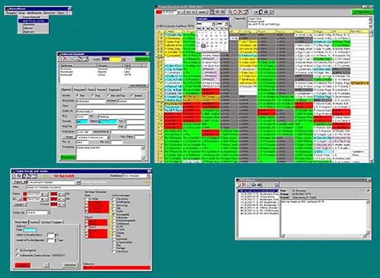Image resolution: width=380 pixels, height=278 pixels.
Task: Click the Nachname column header in patient list
Action: [78, 65]
